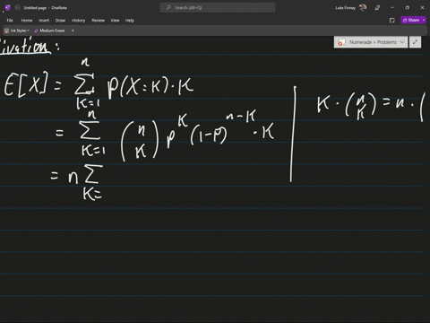Click the Share button
The image size is (430, 323).
411,20
